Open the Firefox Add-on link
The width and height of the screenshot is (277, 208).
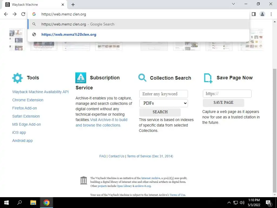(25, 108)
